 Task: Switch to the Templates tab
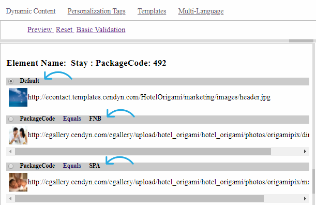pyautogui.click(x=152, y=11)
